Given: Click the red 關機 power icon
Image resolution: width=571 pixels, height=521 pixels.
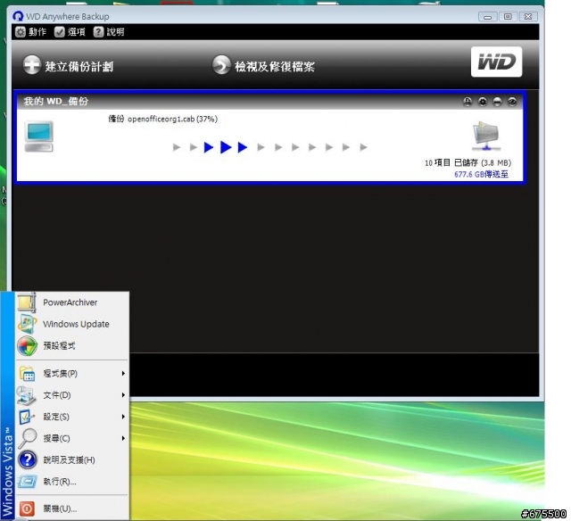Looking at the screenshot, I should point(27,509).
